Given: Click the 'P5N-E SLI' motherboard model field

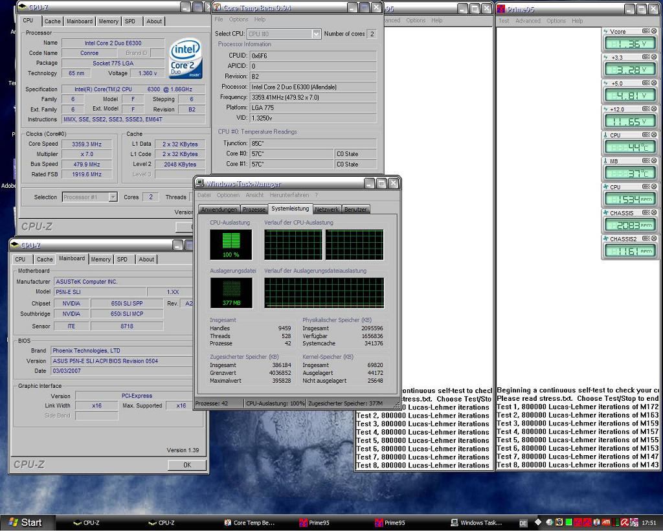Looking at the screenshot, I should click(x=100, y=291).
